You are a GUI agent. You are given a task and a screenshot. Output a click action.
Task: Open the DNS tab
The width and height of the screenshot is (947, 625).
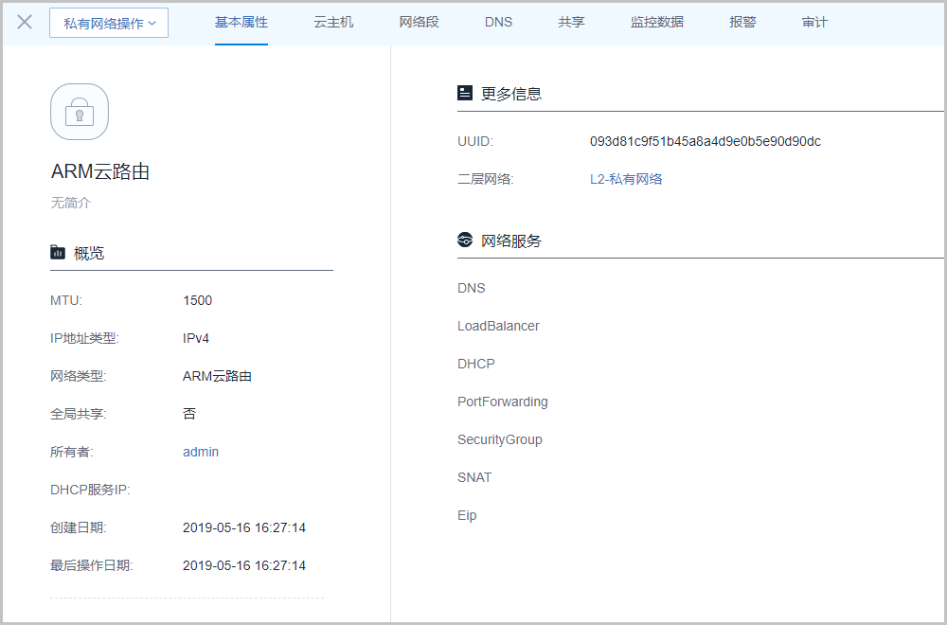pyautogui.click(x=498, y=22)
